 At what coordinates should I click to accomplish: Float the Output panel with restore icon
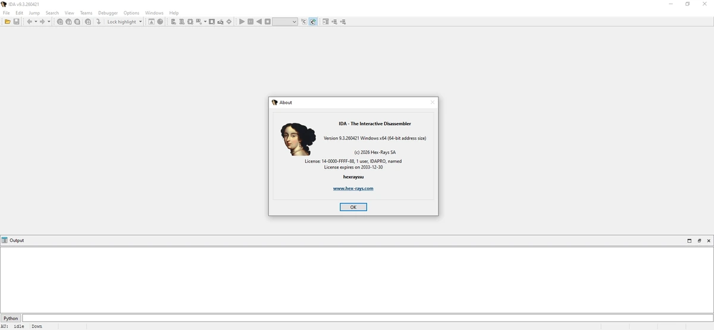[699, 240]
